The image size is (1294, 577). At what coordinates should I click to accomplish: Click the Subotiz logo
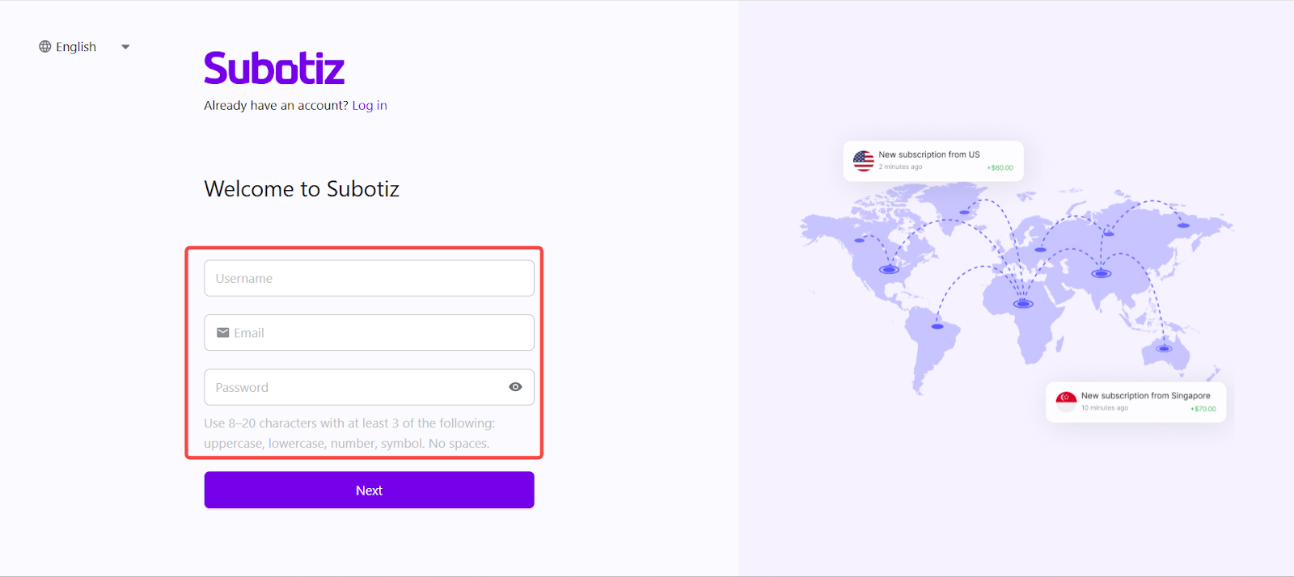click(274, 68)
